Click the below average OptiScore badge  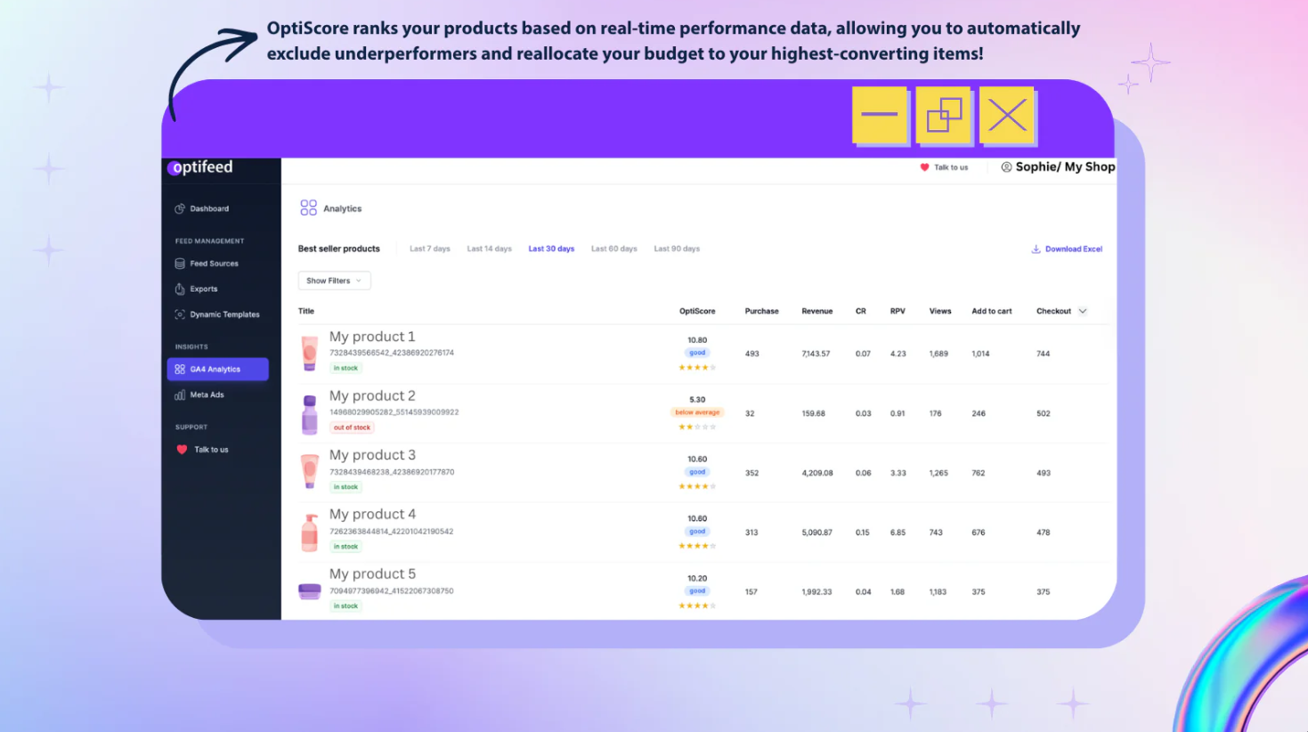coord(697,412)
